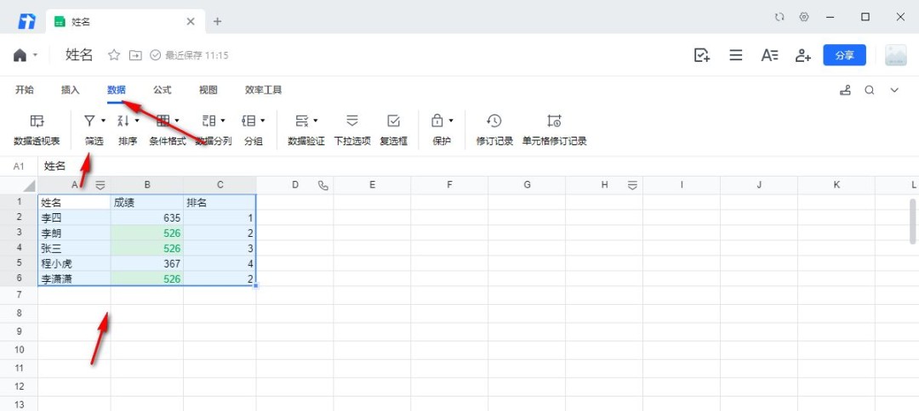Star the document 姓名 as favorite
This screenshot has height=411, width=919.
(x=114, y=55)
